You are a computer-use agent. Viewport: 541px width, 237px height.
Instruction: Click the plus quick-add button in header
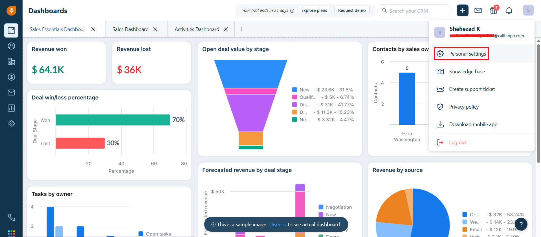click(463, 10)
